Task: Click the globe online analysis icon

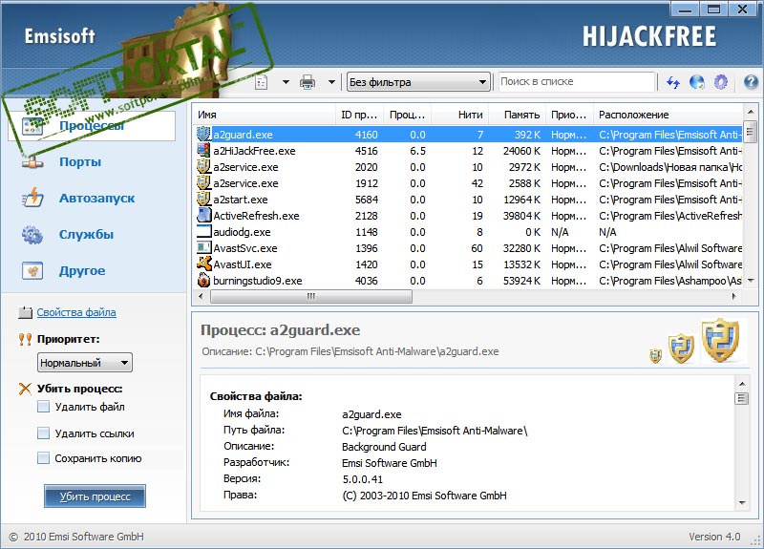Action: point(697,82)
